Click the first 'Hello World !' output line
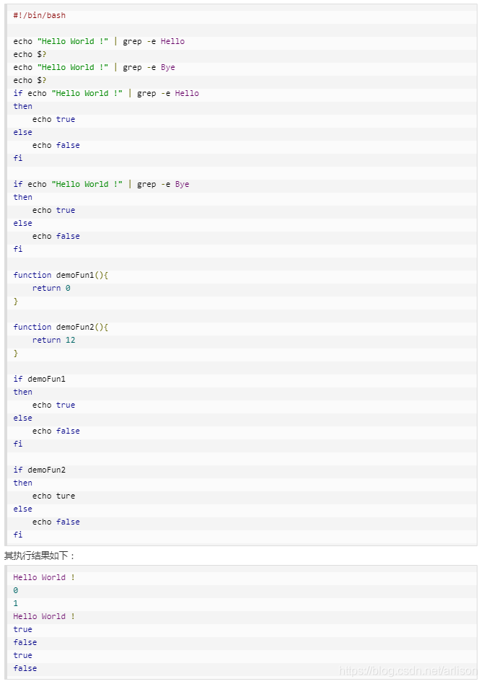 (x=44, y=577)
